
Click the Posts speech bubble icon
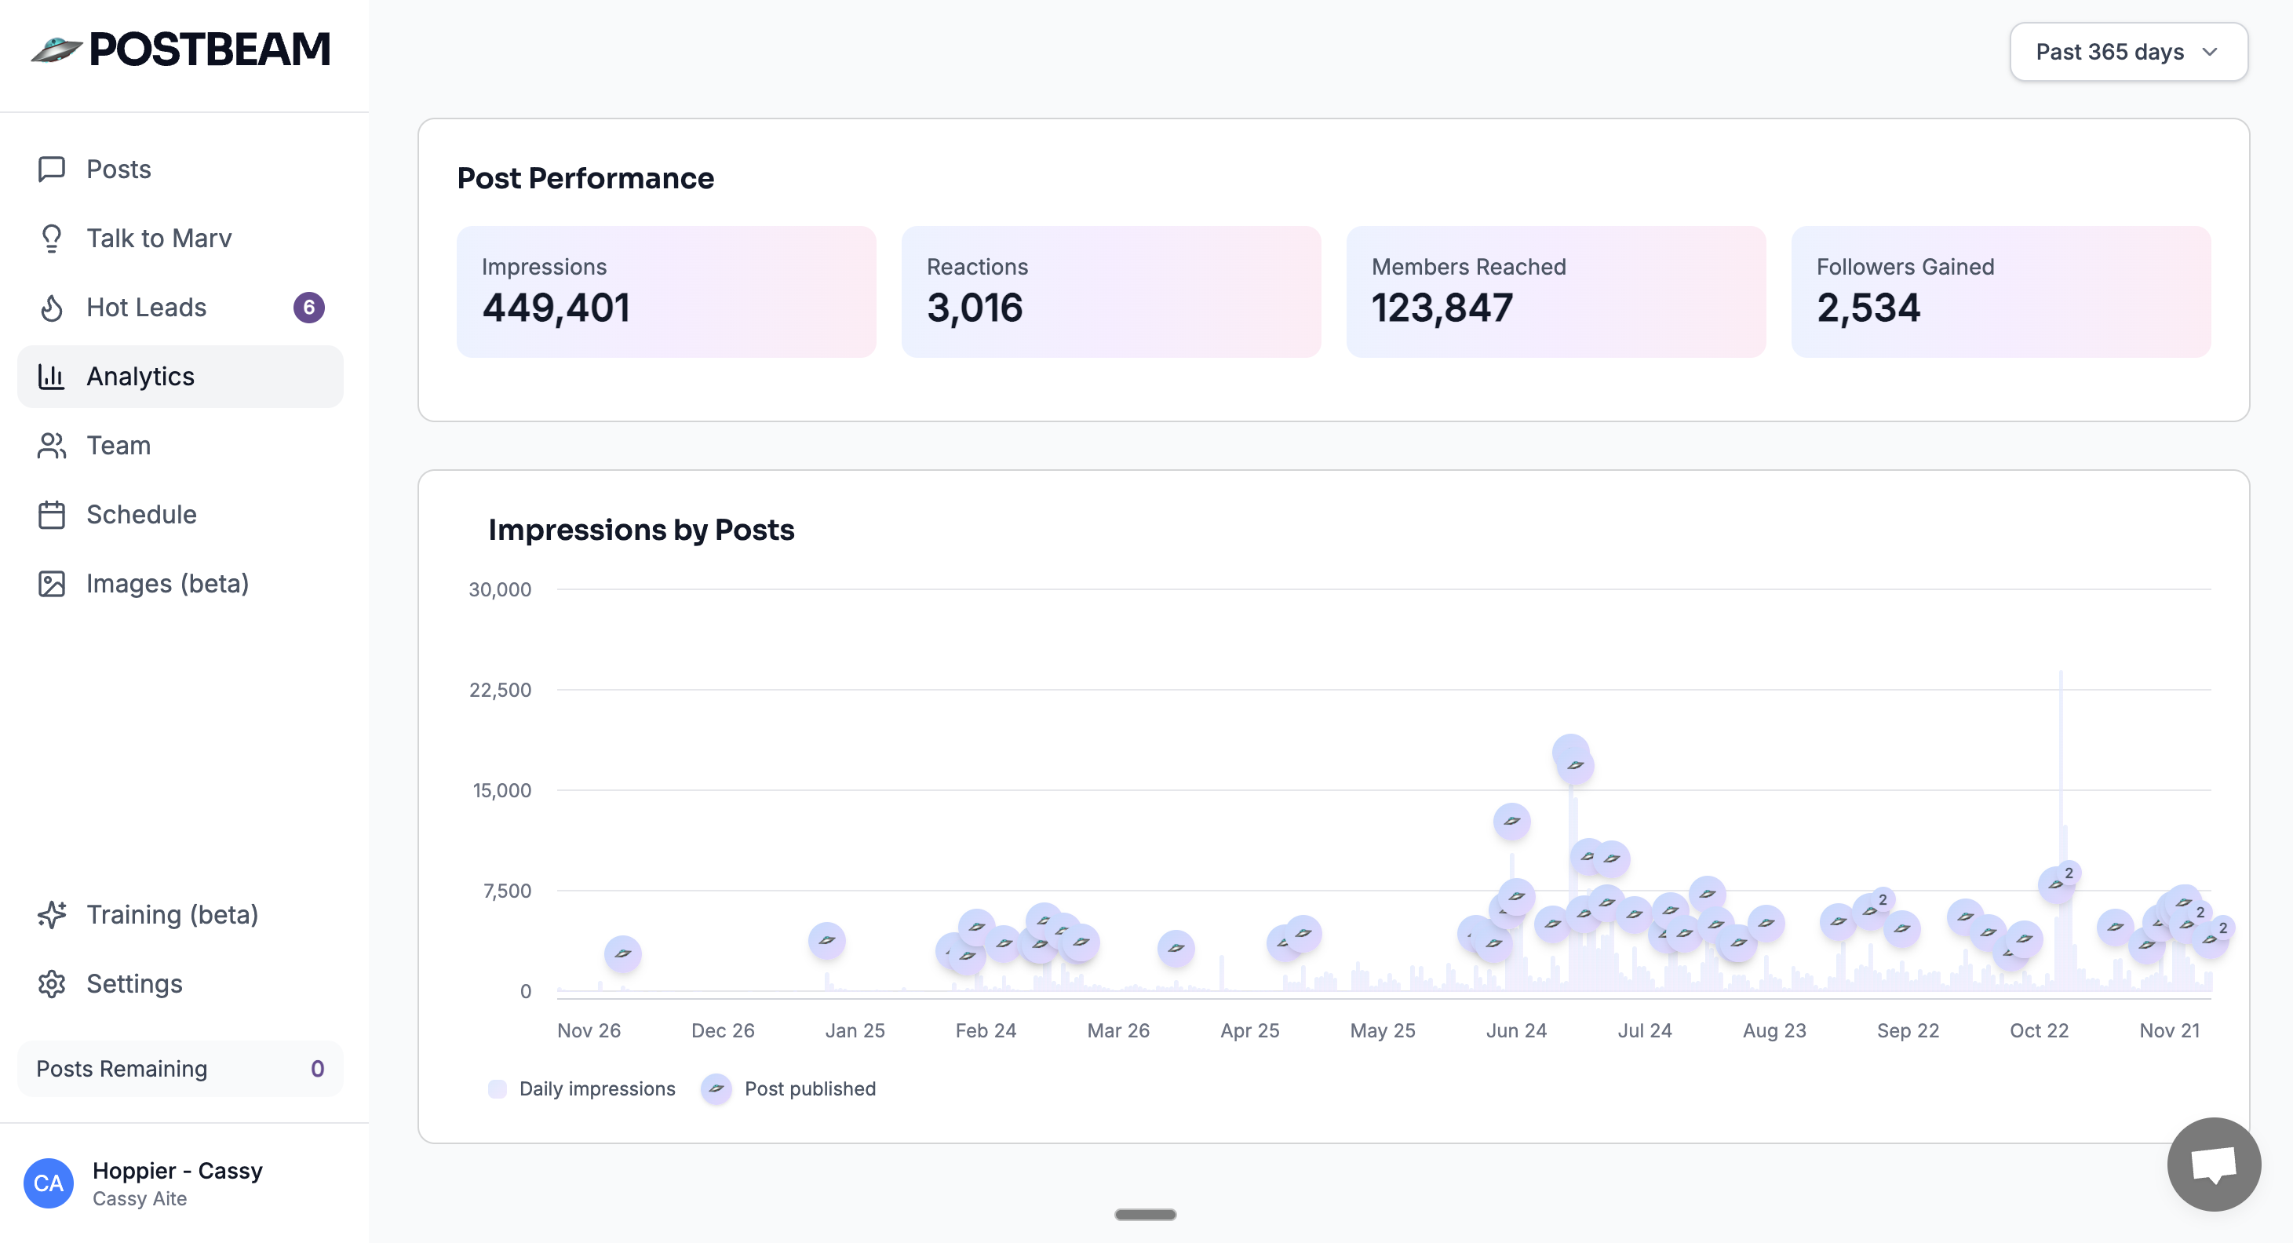tap(52, 169)
